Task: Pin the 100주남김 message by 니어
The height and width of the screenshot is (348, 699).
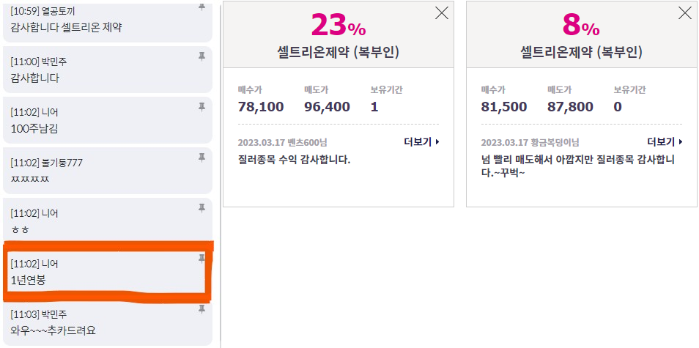Action: pos(201,106)
